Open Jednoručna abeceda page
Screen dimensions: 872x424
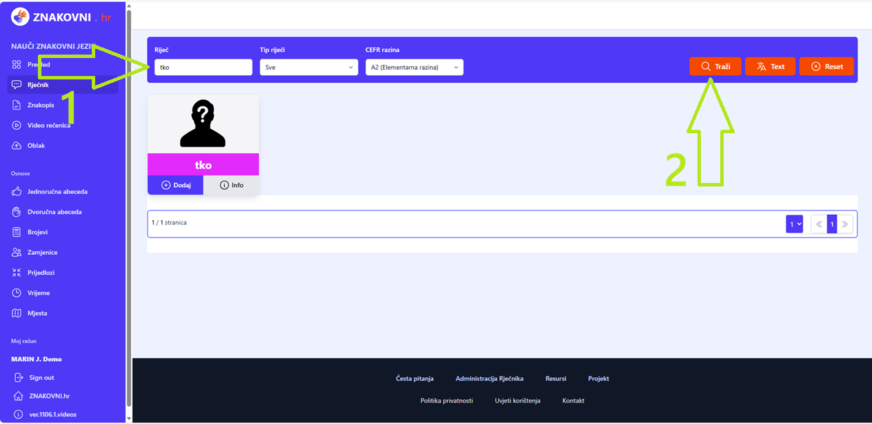click(x=57, y=191)
